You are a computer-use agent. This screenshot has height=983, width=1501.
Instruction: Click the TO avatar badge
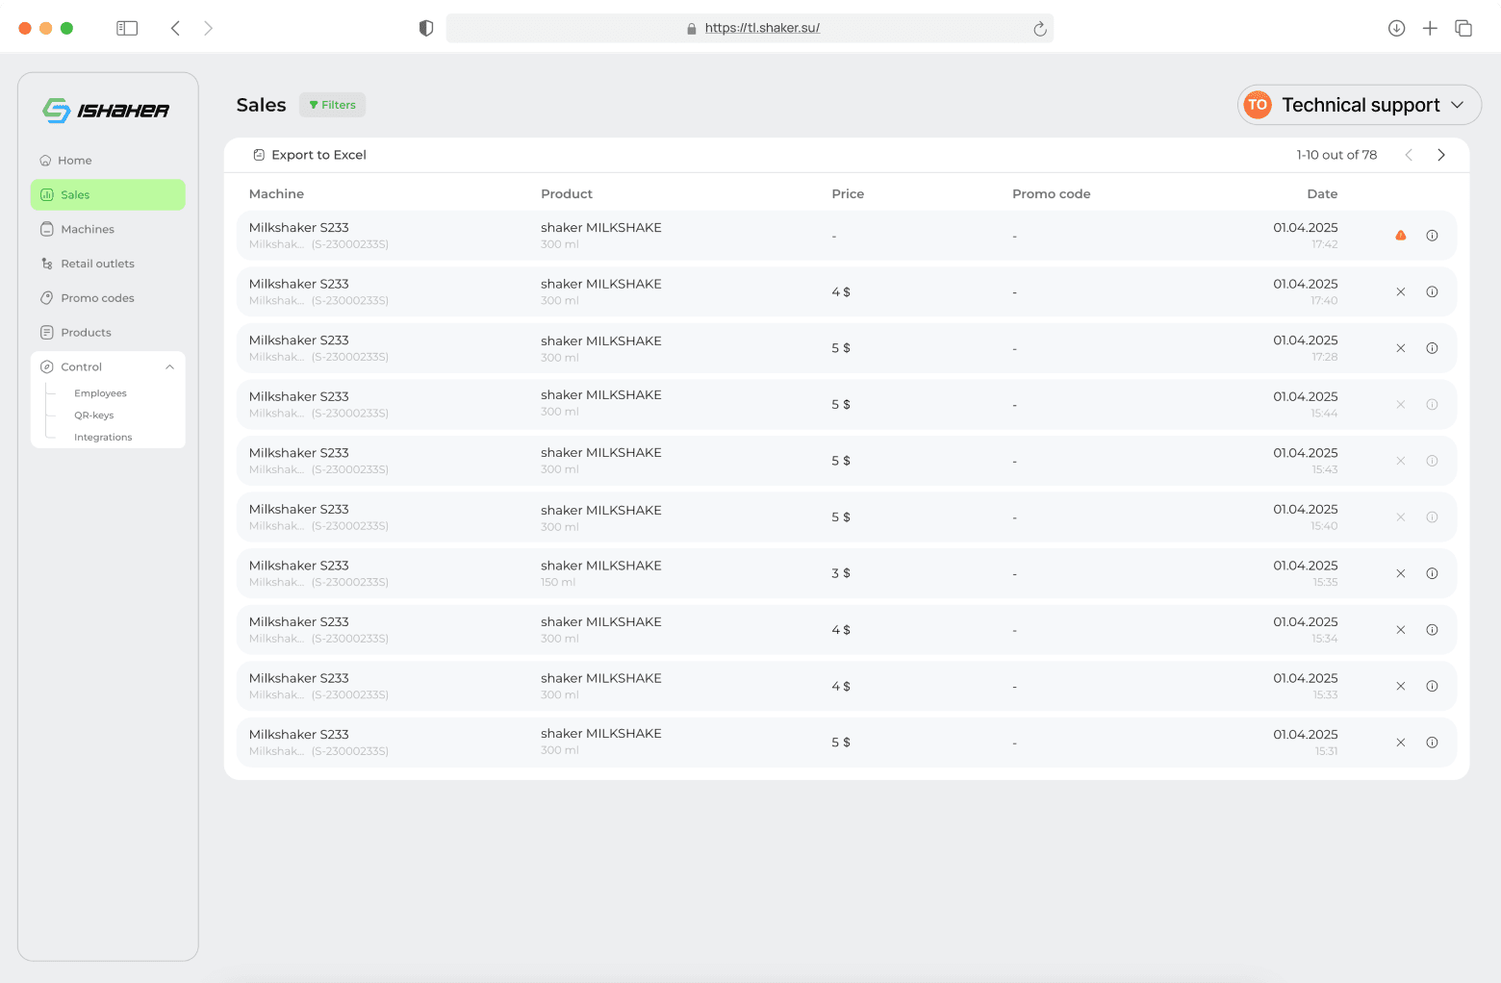[1258, 105]
